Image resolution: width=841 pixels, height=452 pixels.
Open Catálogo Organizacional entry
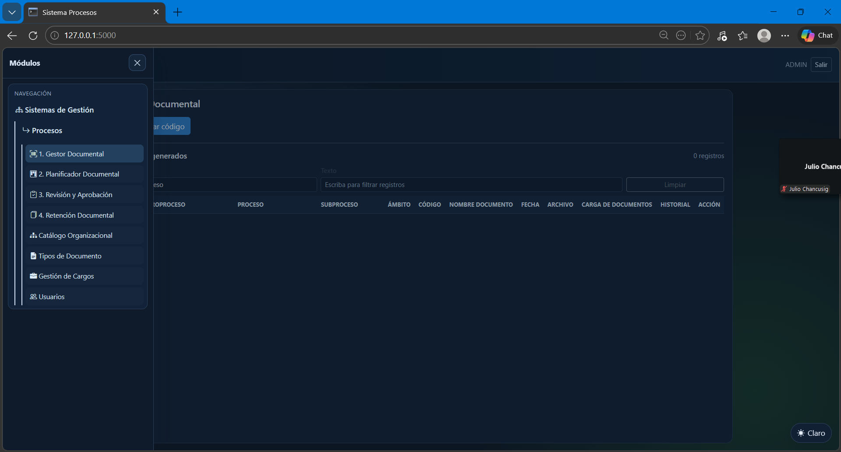pyautogui.click(x=85, y=235)
